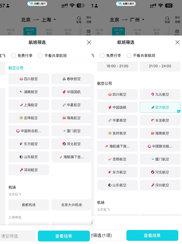Deselect 南方航空 in right Guangzhou panel

tap(160, 107)
